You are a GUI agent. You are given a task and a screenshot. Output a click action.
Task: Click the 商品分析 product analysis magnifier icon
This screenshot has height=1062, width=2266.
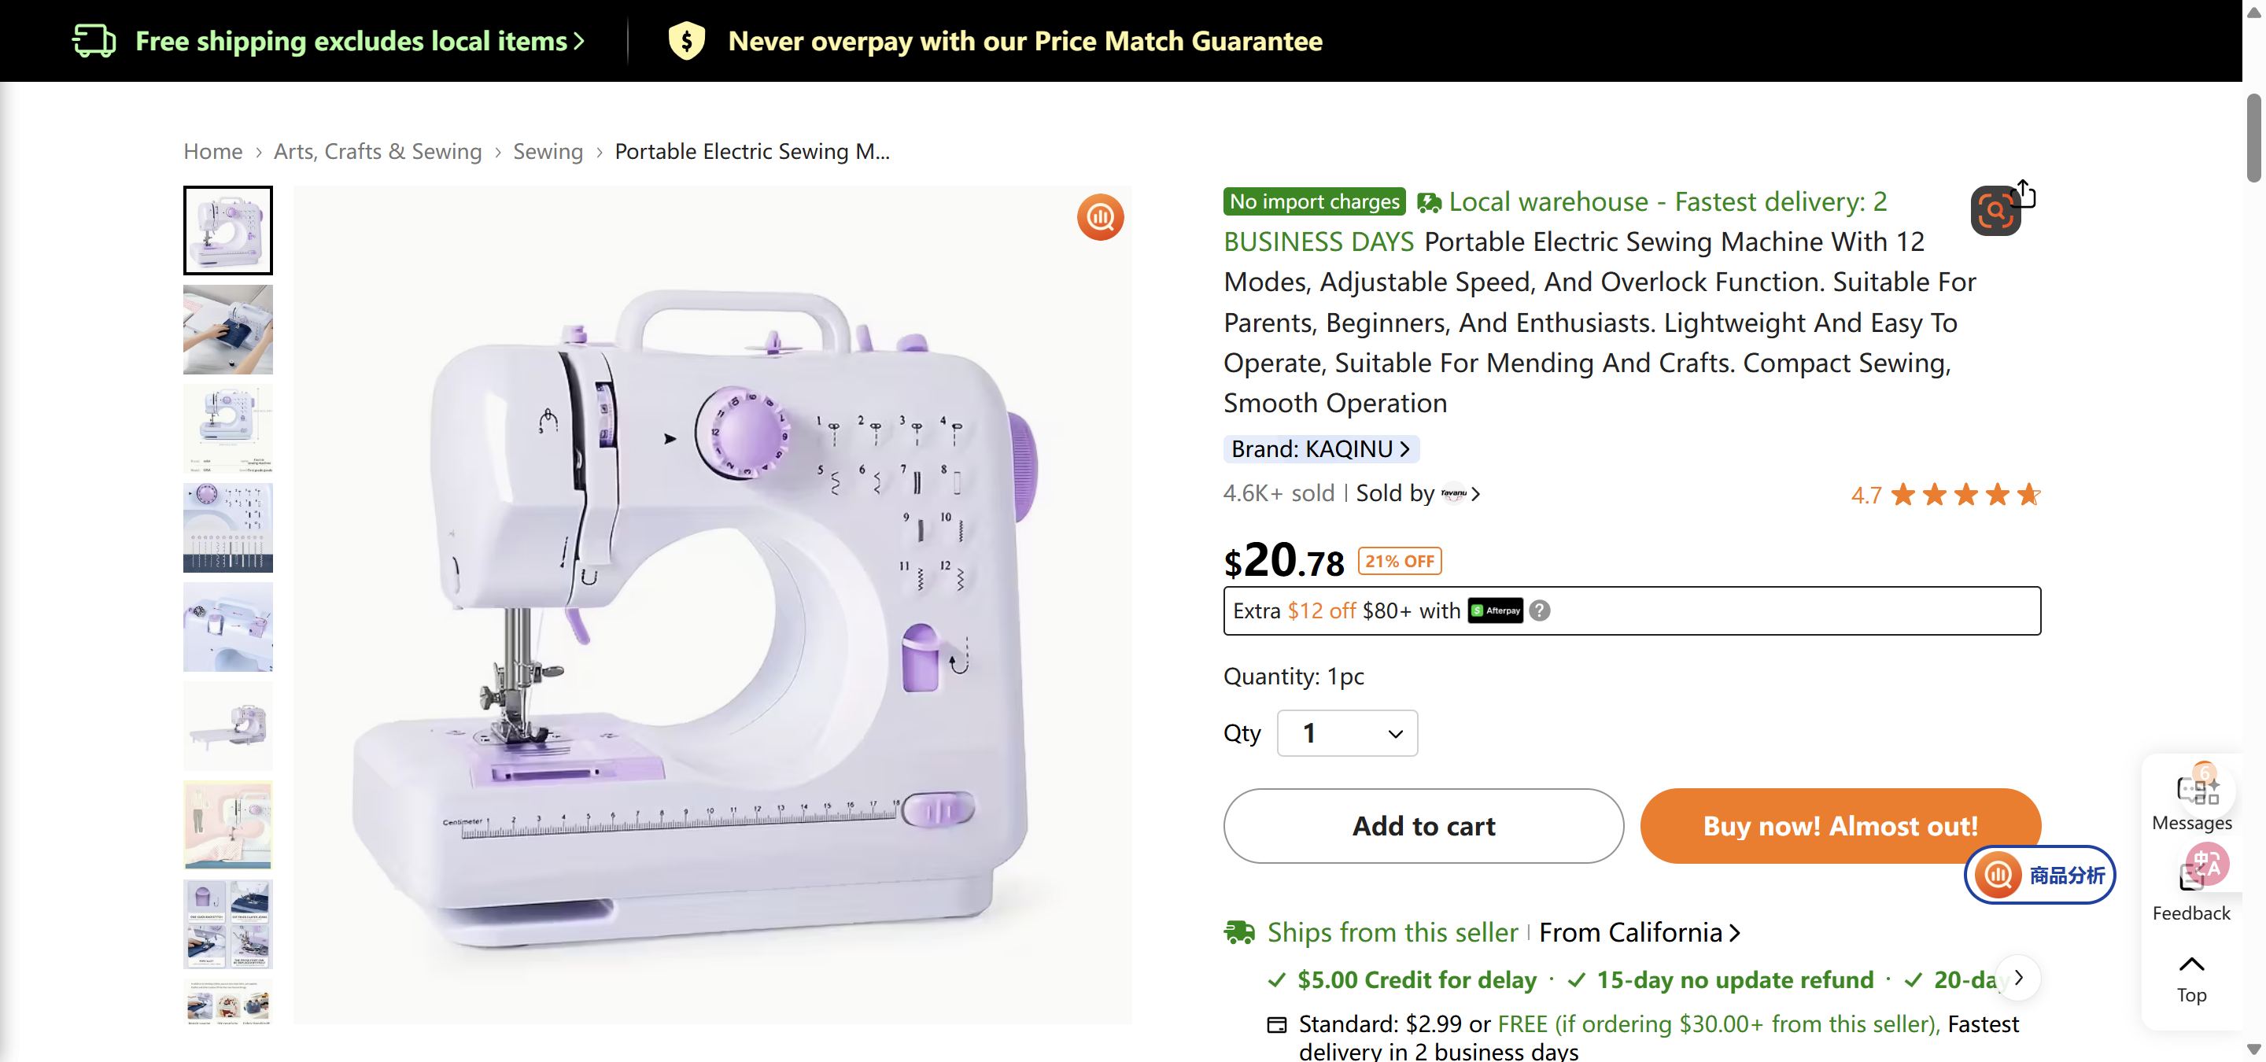pos(1997,875)
